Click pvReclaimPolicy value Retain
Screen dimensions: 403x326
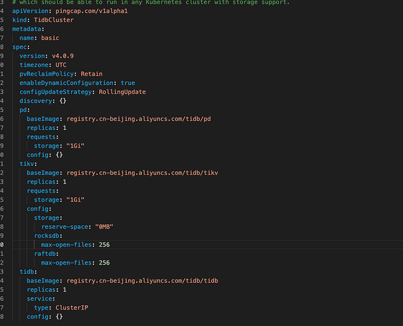point(91,74)
